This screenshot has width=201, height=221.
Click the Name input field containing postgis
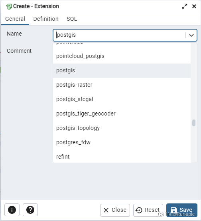click(x=120, y=35)
